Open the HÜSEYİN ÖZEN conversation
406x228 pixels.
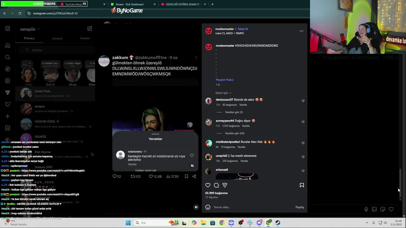[55, 124]
